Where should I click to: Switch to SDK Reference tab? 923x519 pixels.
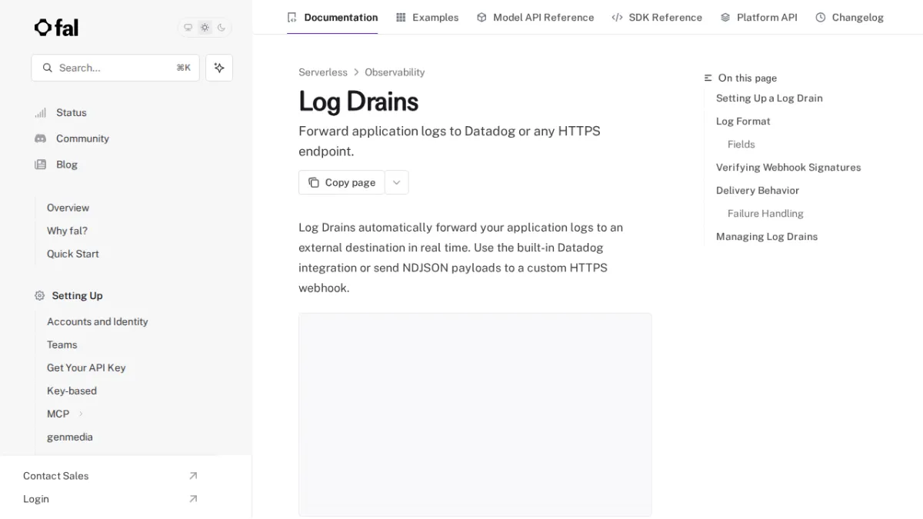(x=657, y=17)
